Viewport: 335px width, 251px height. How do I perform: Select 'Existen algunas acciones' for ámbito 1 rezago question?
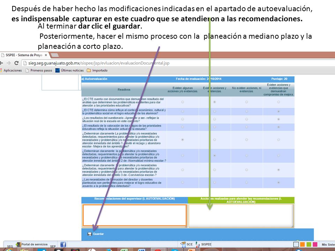tap(183, 140)
